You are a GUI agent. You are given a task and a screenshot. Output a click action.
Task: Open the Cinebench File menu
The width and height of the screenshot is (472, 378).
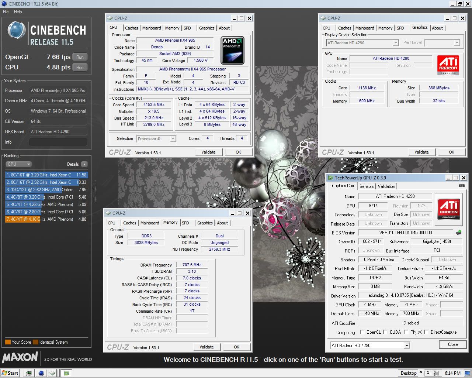pos(6,12)
